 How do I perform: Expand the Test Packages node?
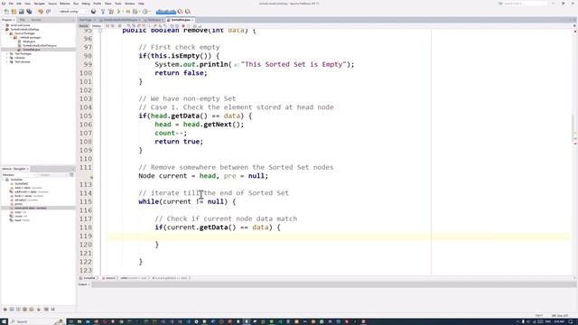point(7,53)
